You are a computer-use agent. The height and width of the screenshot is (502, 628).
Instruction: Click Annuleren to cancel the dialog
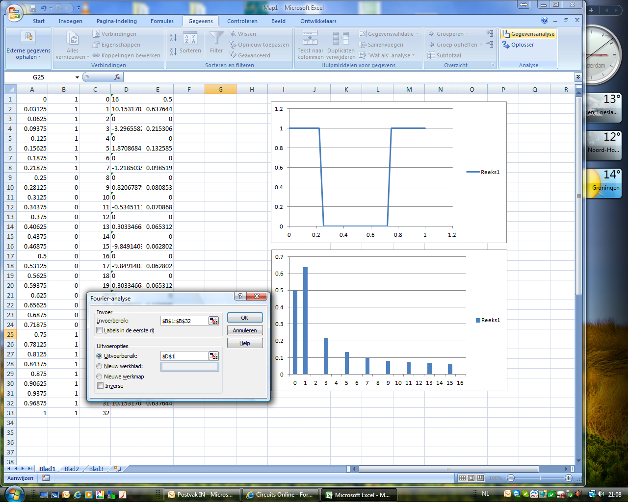pos(245,330)
